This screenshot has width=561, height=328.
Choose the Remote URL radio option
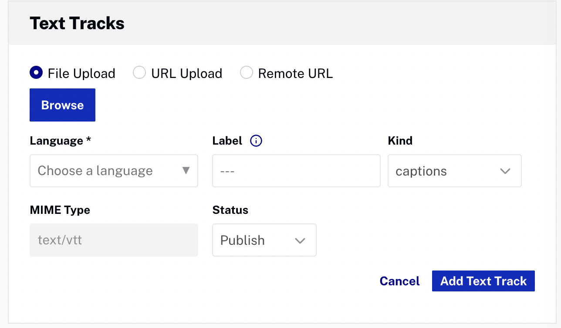point(247,73)
